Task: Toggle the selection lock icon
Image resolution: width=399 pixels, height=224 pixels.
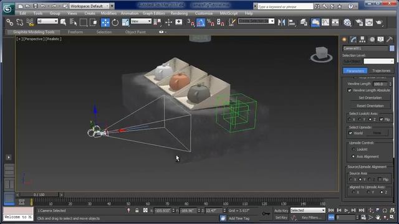Action: click(x=137, y=210)
